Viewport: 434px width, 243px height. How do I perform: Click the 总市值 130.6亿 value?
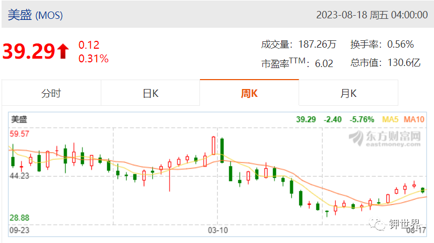(x=404, y=63)
